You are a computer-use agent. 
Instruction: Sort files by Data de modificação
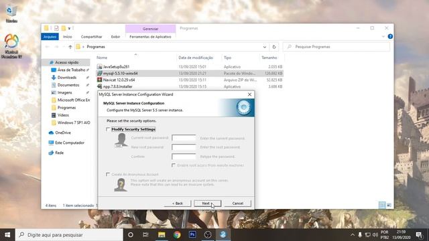click(x=196, y=58)
